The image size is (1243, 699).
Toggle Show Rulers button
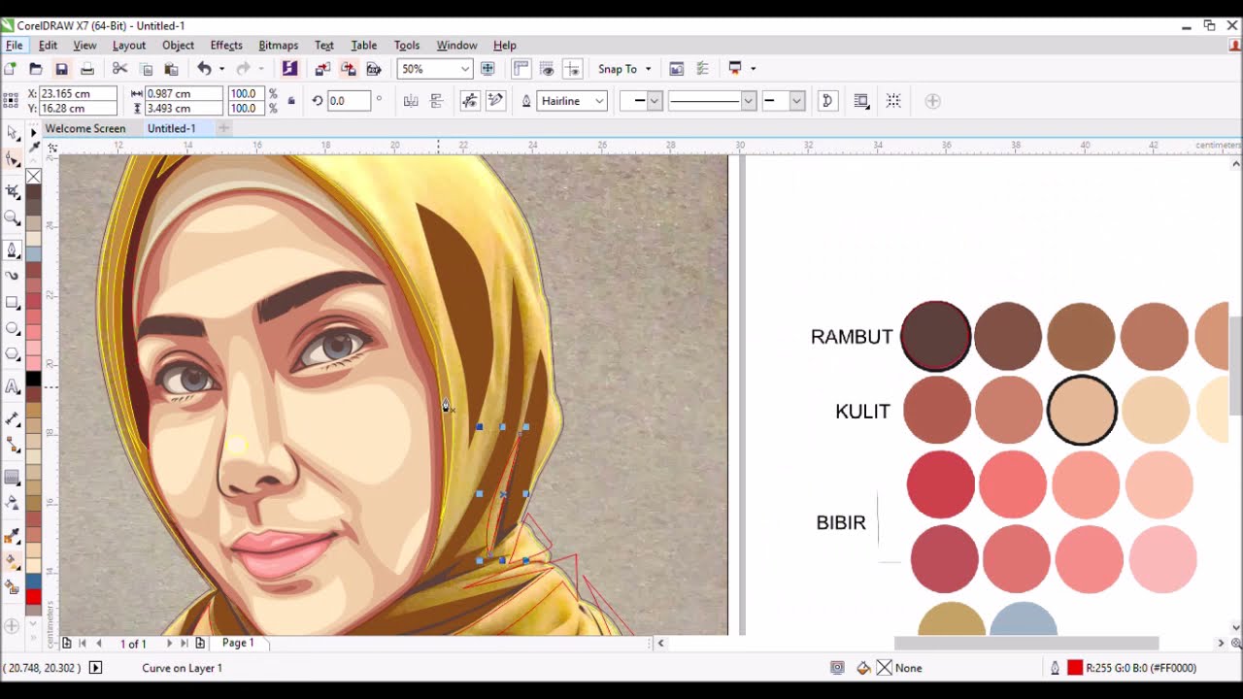pyautogui.click(x=521, y=69)
